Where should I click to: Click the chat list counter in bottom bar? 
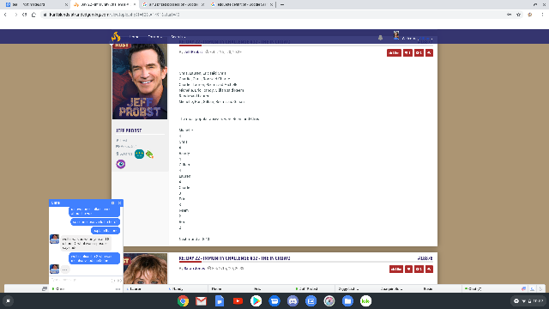coord(474,289)
